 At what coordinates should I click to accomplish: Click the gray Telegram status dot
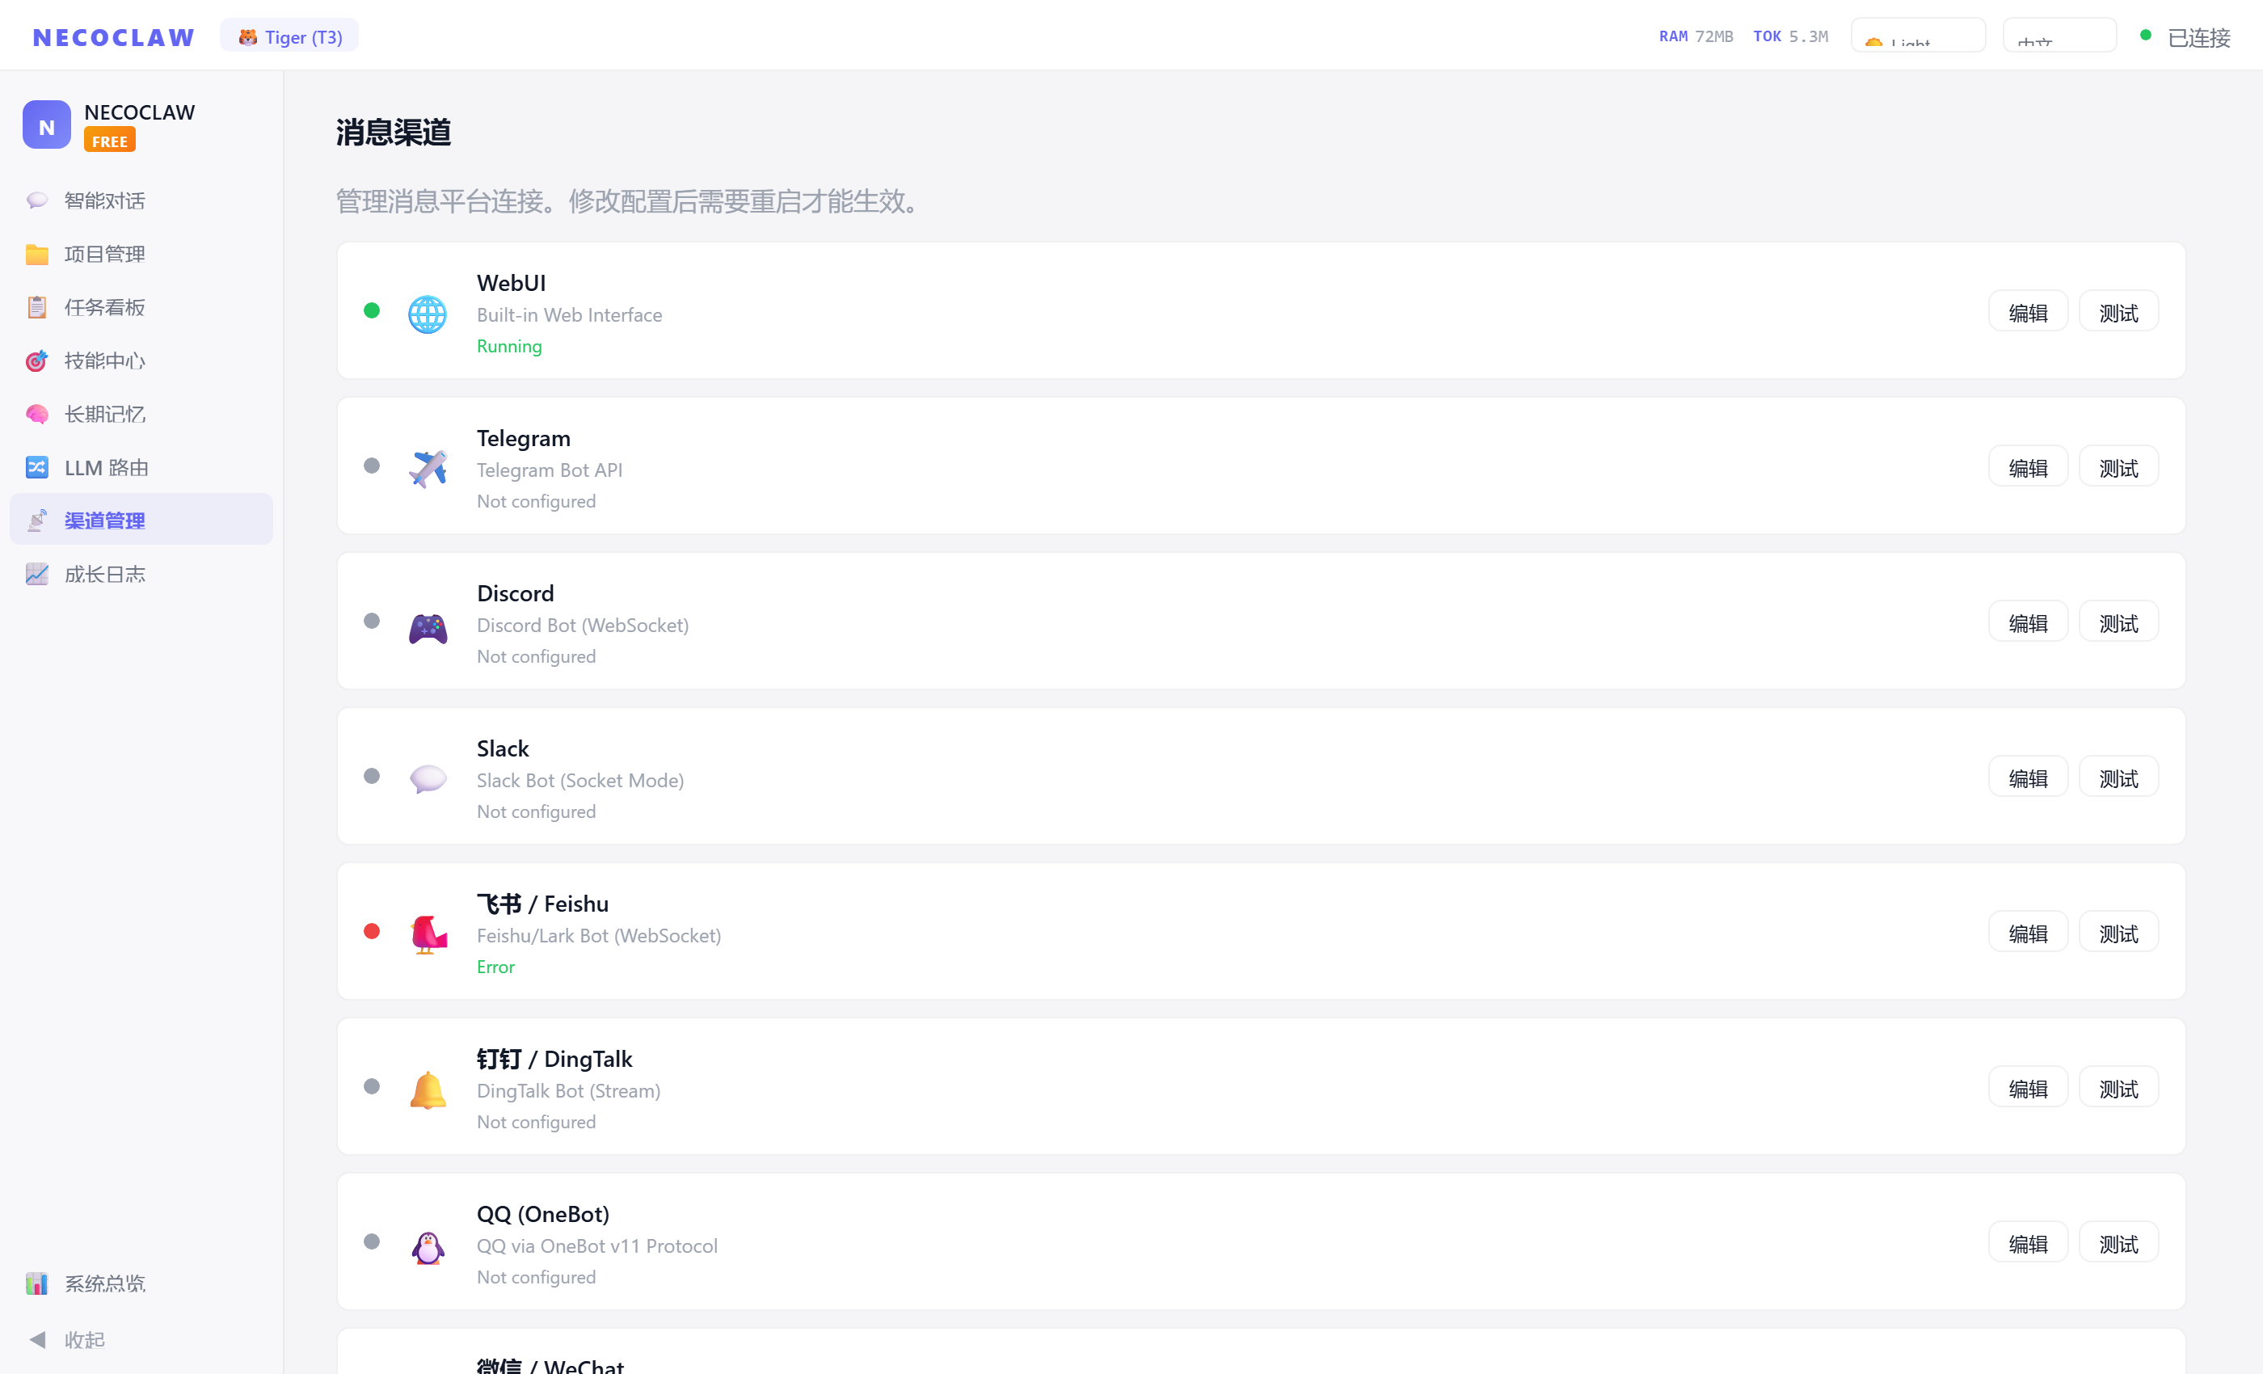coord(371,466)
